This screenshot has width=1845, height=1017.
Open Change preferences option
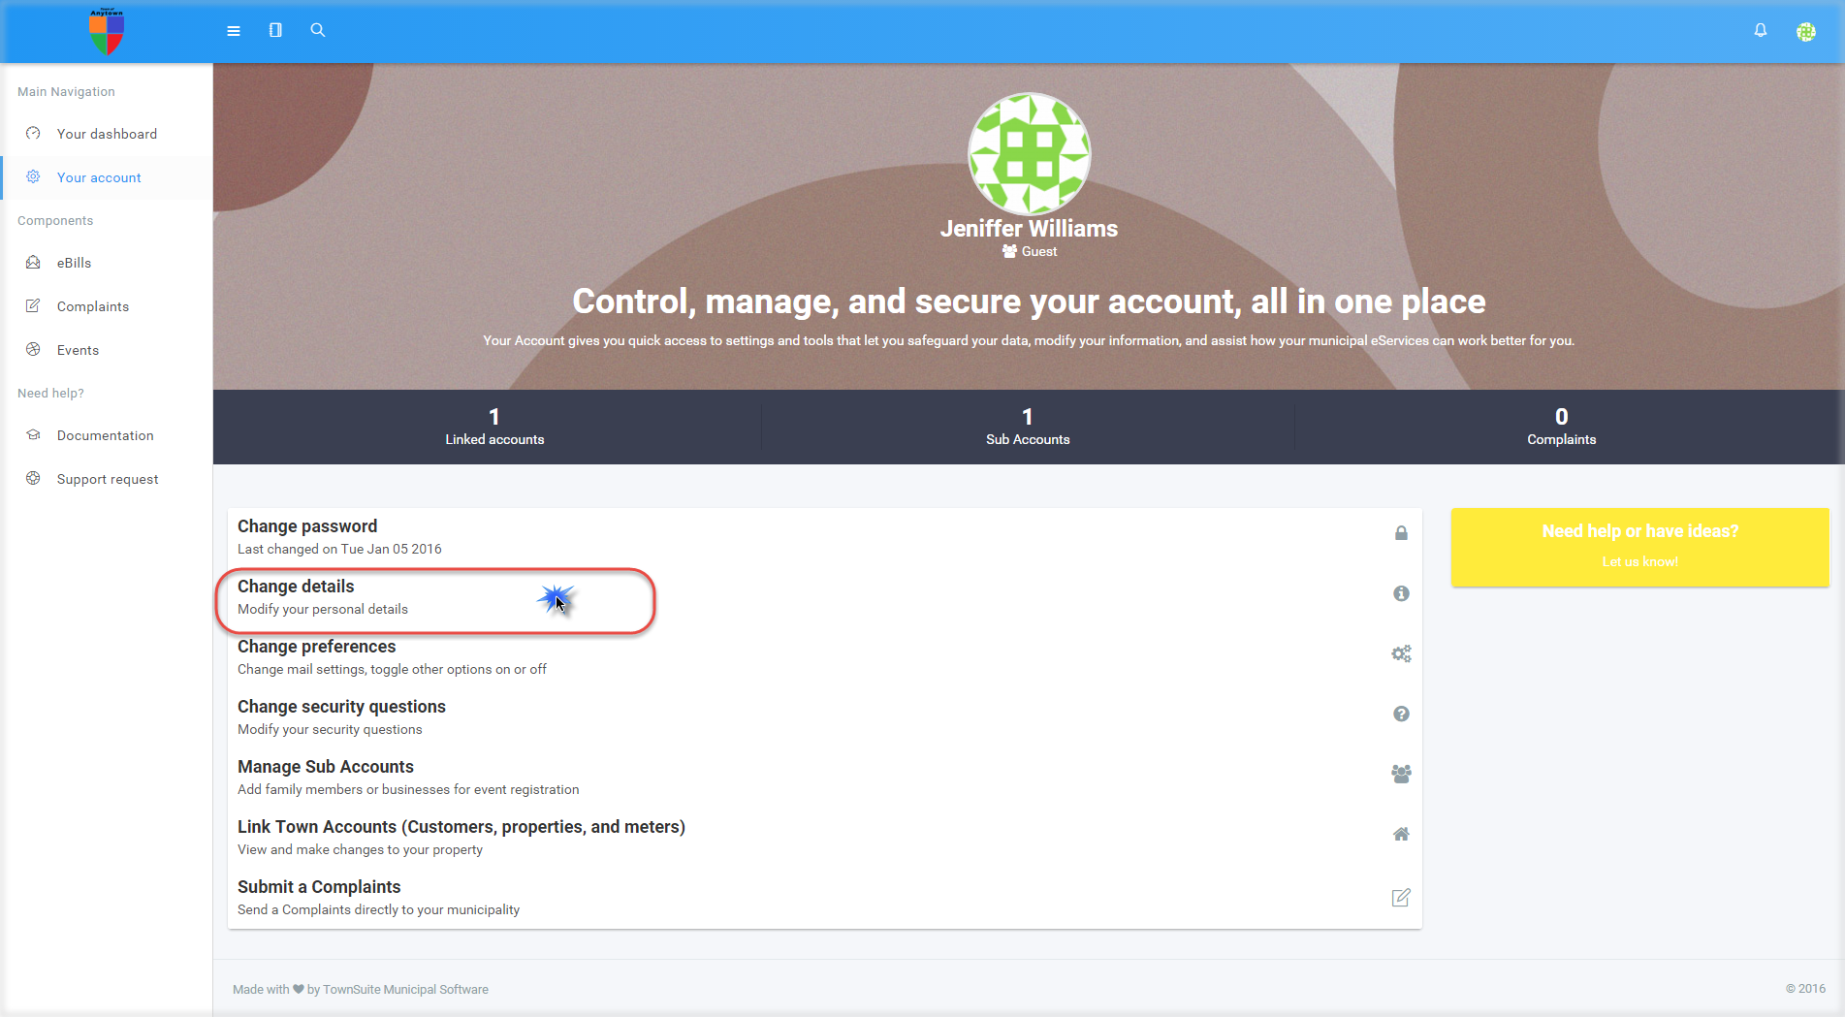[x=824, y=657]
